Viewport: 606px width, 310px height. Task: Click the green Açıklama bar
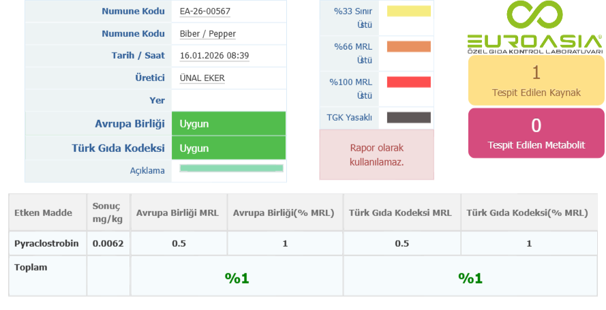tap(231, 168)
